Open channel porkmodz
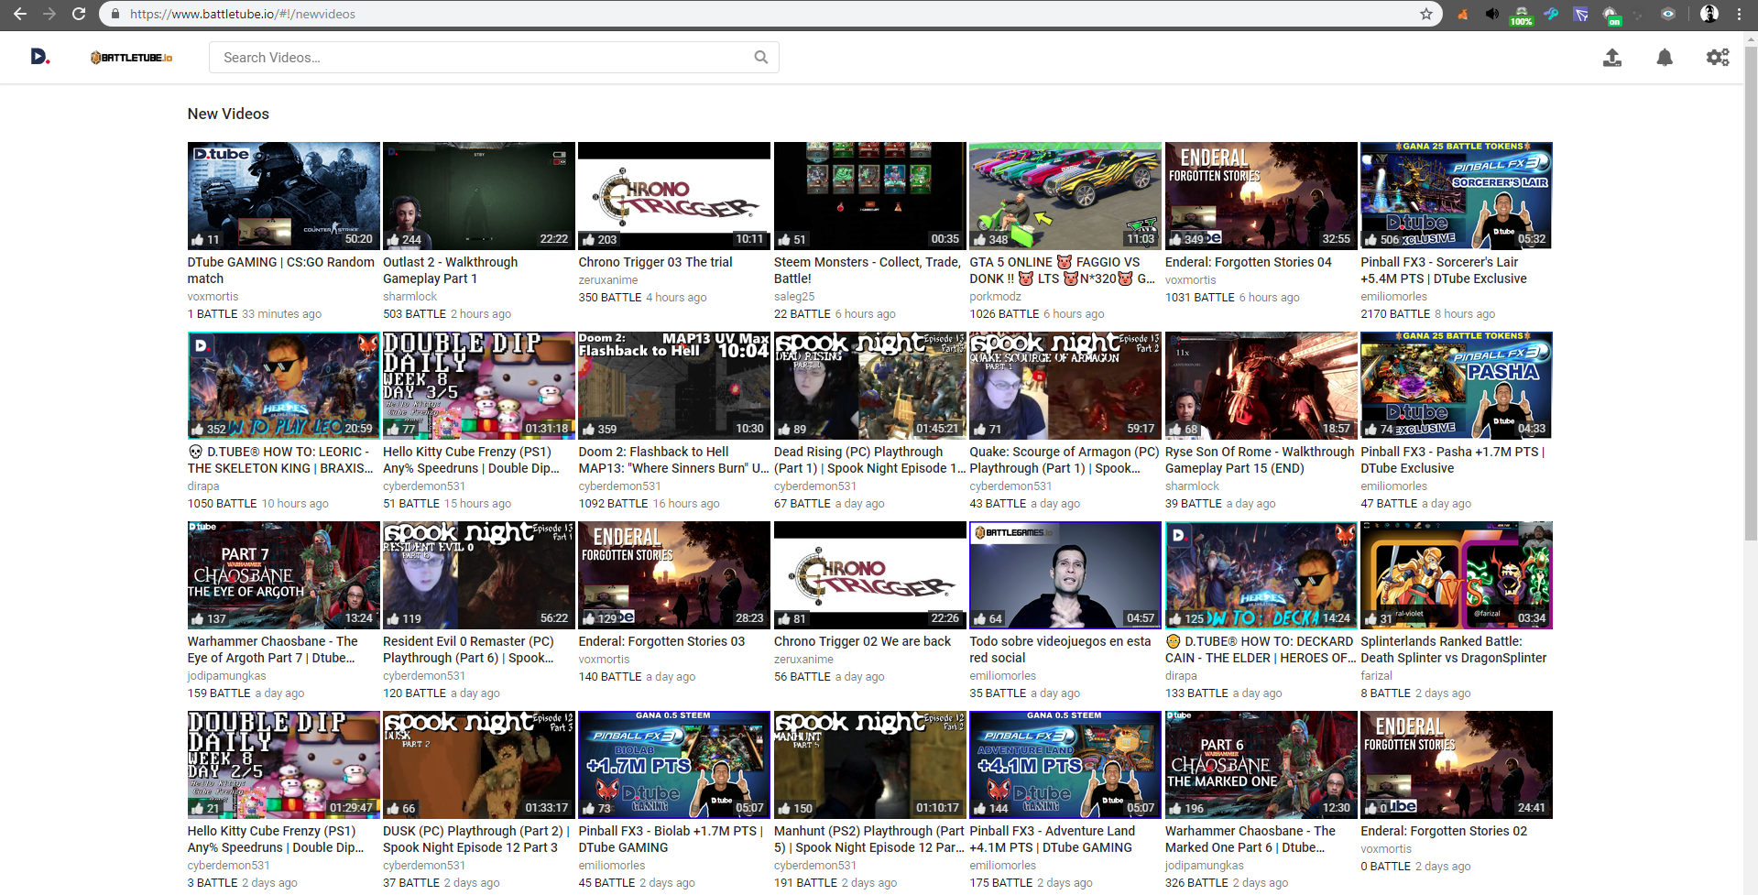 pyautogui.click(x=996, y=296)
